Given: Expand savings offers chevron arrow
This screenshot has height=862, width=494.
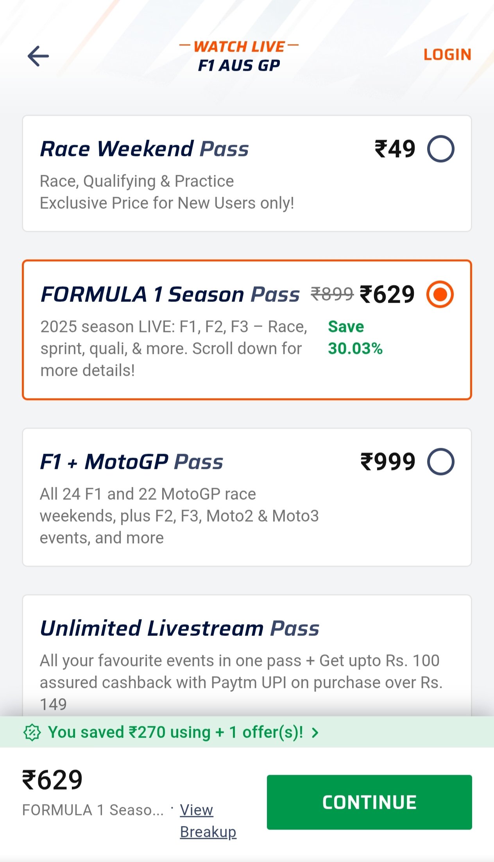Looking at the screenshot, I should (315, 733).
